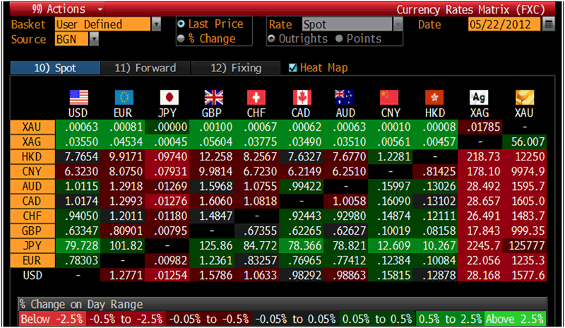Select the Japan flag icon above JPY

169,98
